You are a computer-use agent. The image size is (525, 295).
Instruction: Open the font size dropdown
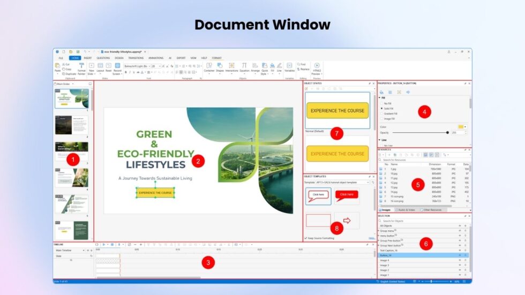point(160,66)
